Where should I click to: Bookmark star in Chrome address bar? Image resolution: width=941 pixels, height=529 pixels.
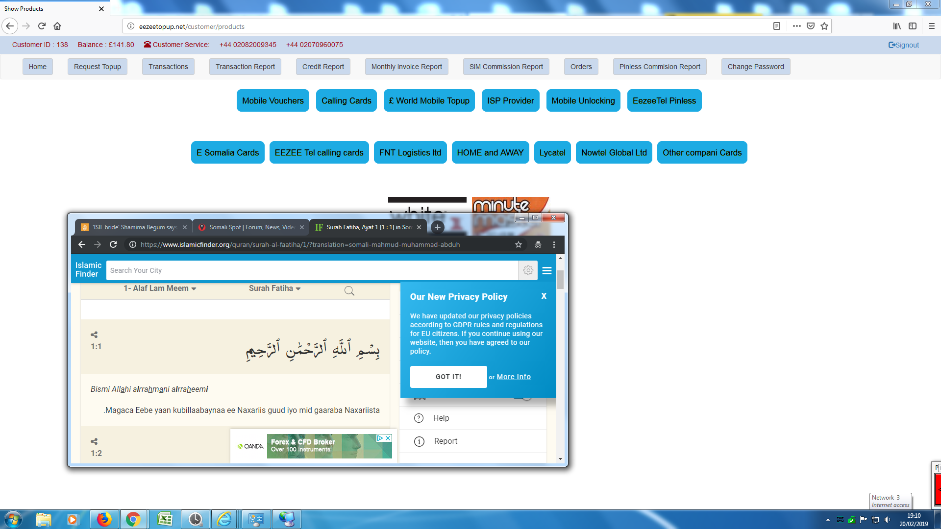(519, 244)
